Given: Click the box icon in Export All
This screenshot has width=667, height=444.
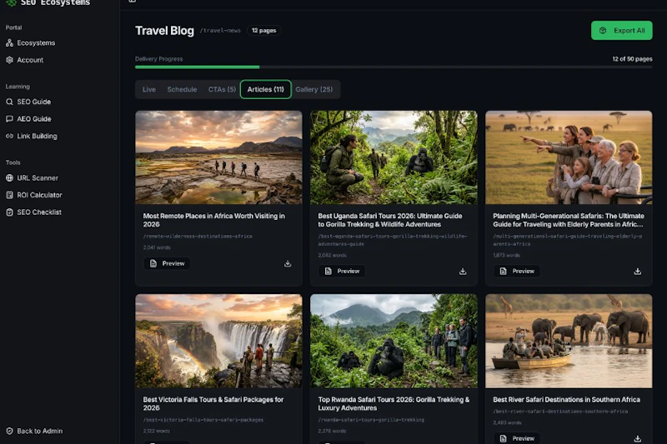Looking at the screenshot, I should pyautogui.click(x=603, y=31).
